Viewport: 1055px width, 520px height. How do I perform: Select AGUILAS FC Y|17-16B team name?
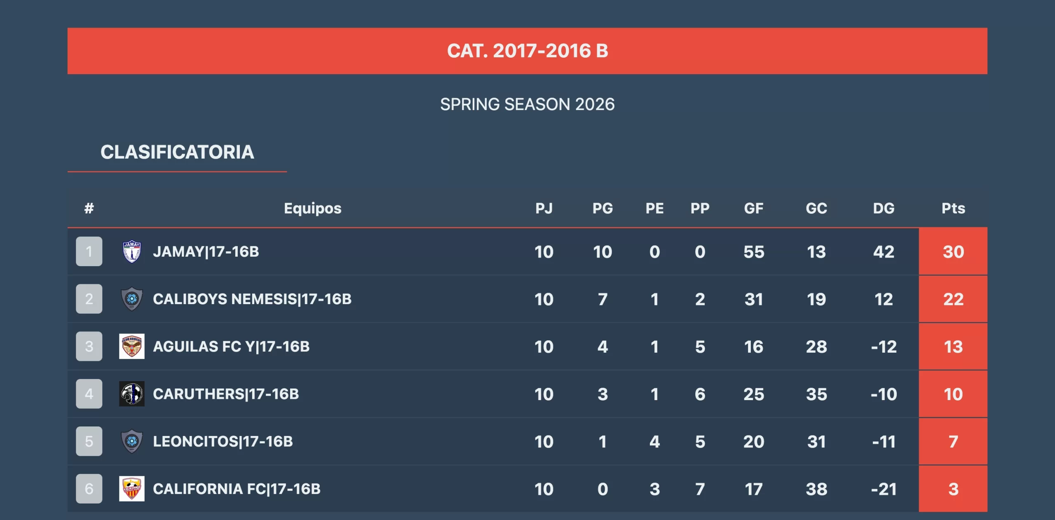pos(231,347)
